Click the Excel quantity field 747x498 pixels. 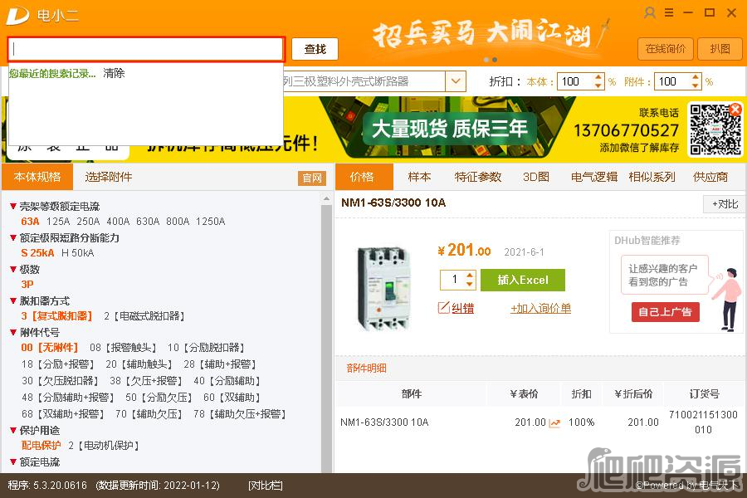pos(452,280)
